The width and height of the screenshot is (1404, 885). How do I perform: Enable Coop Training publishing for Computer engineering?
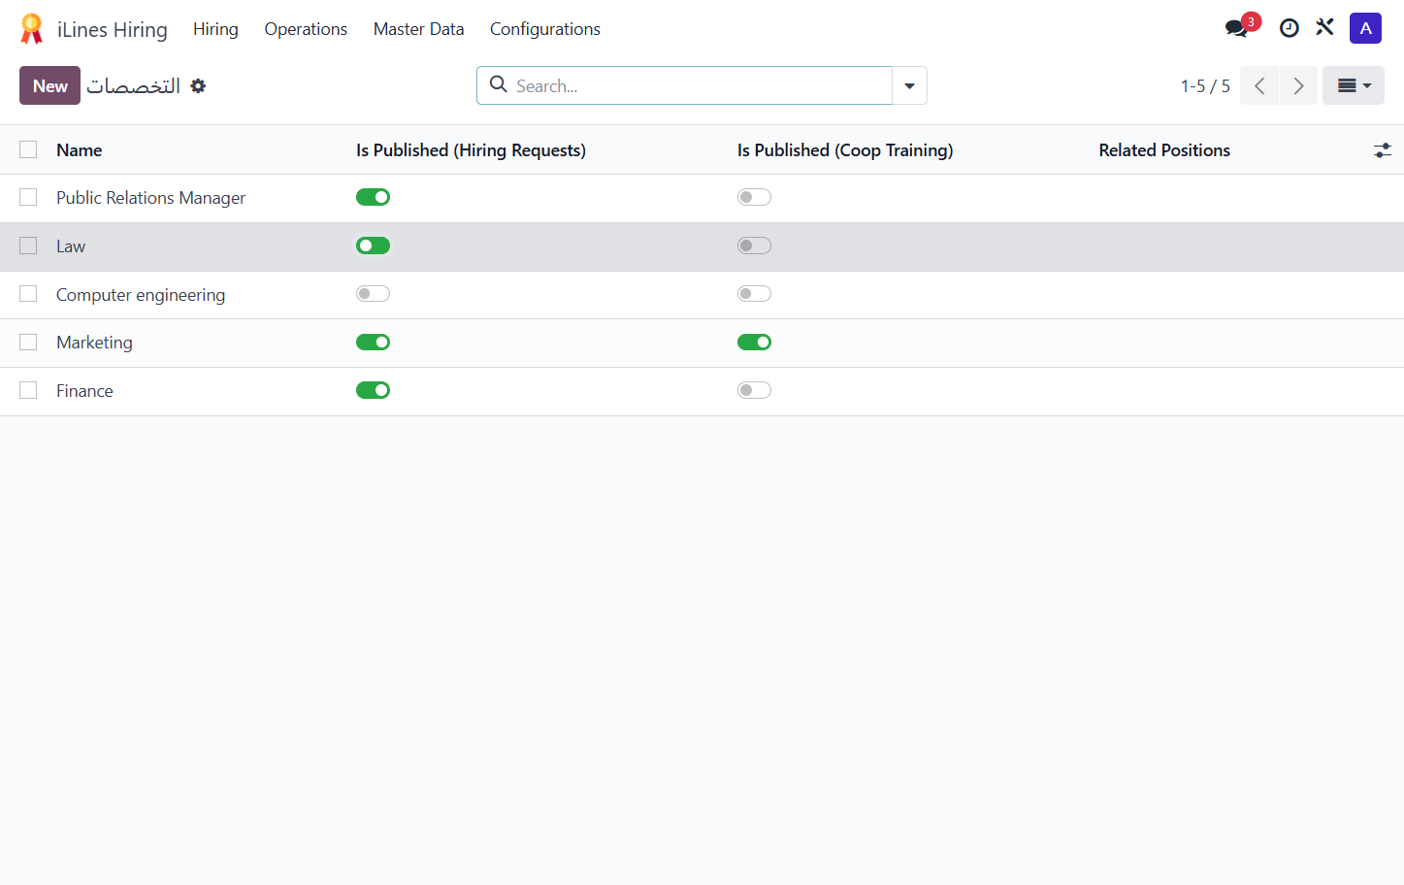[x=754, y=294]
